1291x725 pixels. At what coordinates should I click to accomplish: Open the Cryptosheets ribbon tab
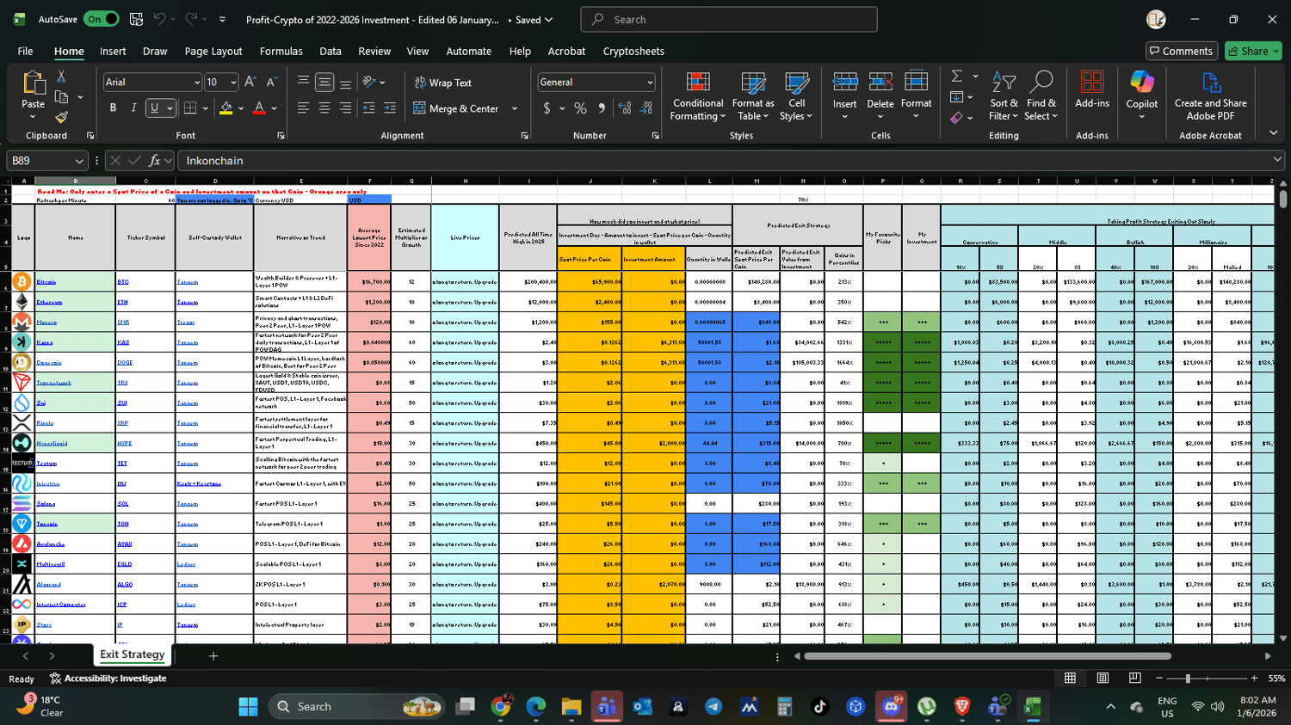coord(633,52)
